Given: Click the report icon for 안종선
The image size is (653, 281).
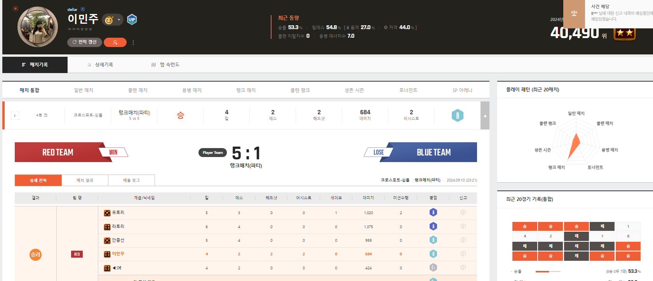Looking at the screenshot, I should 463,240.
